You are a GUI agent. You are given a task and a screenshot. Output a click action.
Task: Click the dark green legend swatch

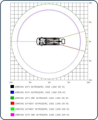(x=12, y=98)
